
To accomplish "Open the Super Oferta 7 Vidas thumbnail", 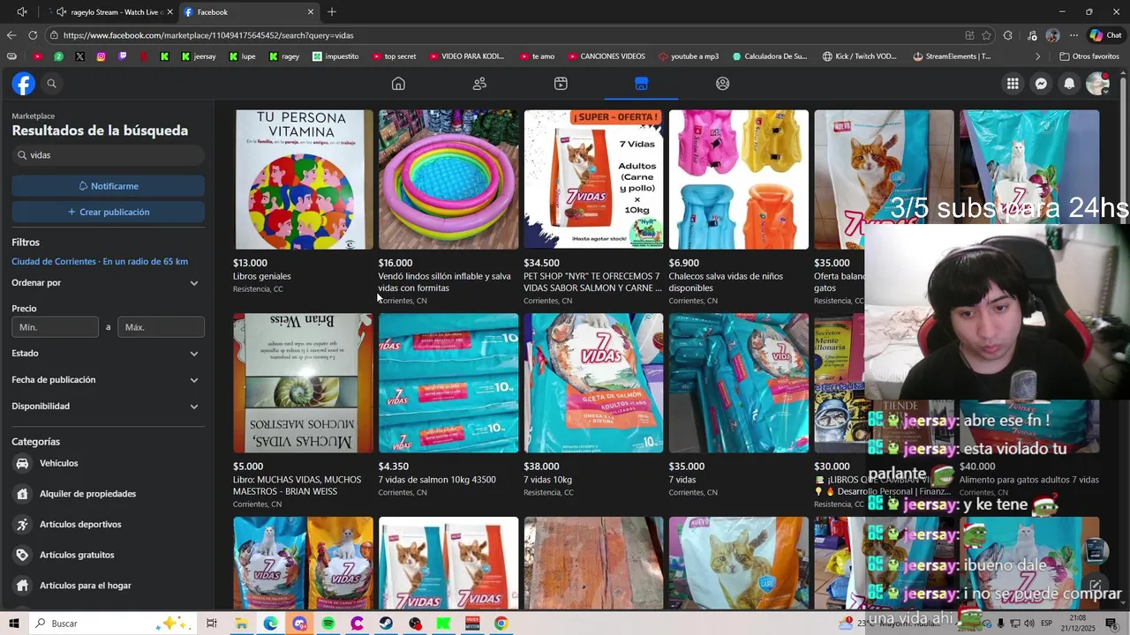I will pos(593,180).
